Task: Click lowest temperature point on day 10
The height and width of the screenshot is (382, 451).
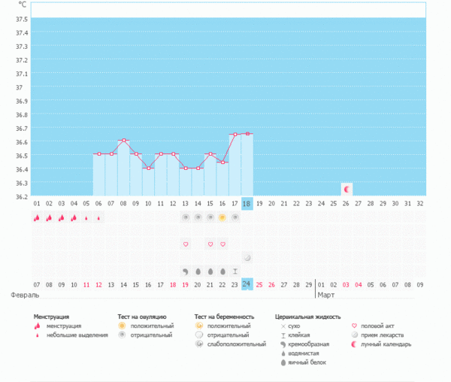Action: pos(148,168)
